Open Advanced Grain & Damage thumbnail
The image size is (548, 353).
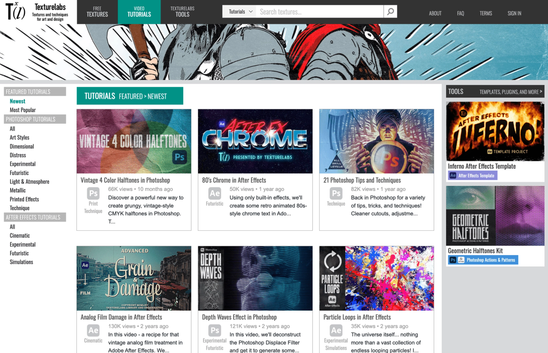point(134,278)
